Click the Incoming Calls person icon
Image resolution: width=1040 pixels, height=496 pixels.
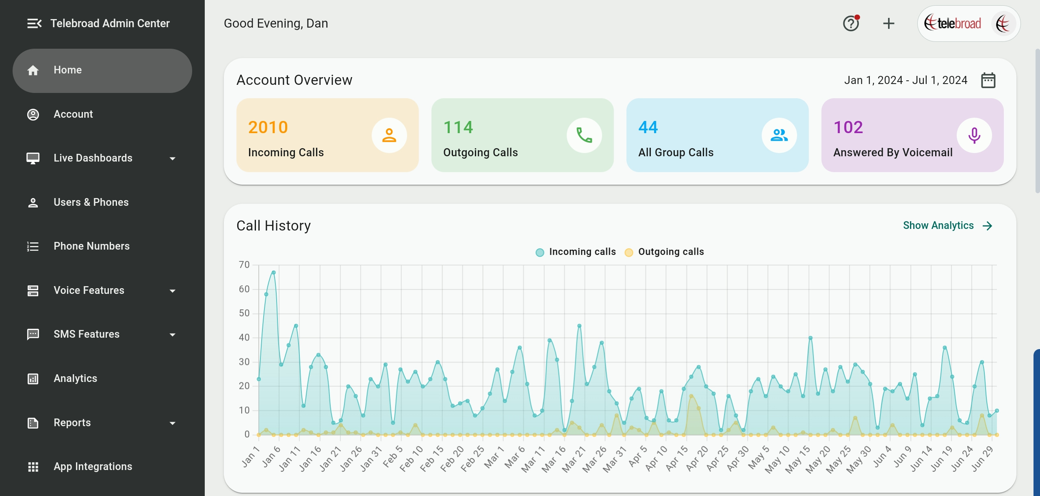point(389,135)
